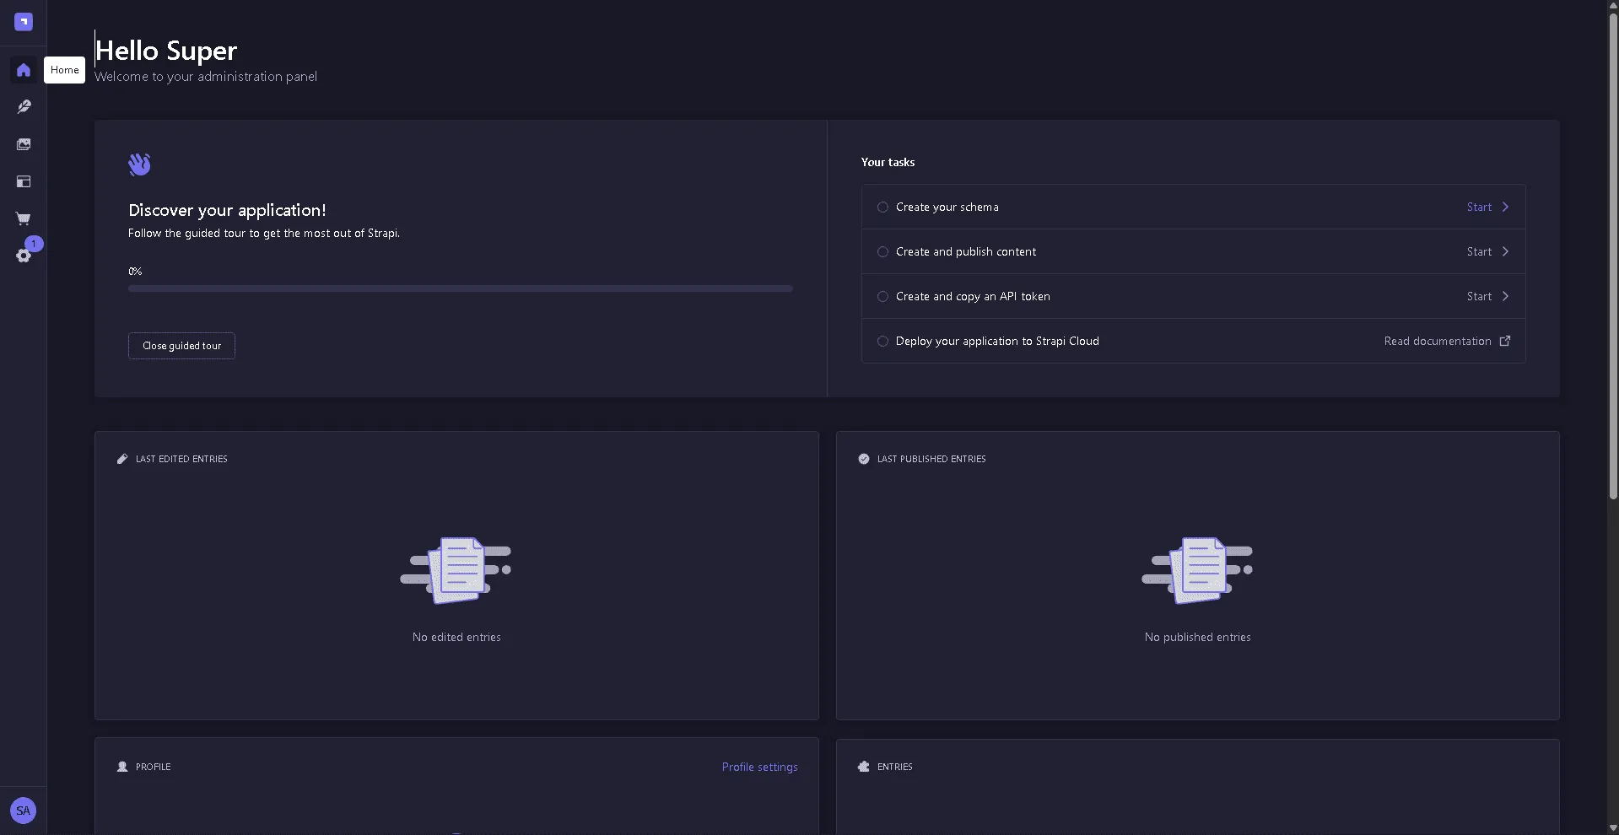
Task: Expand Create your schema chevron arrow
Action: coord(1505,207)
